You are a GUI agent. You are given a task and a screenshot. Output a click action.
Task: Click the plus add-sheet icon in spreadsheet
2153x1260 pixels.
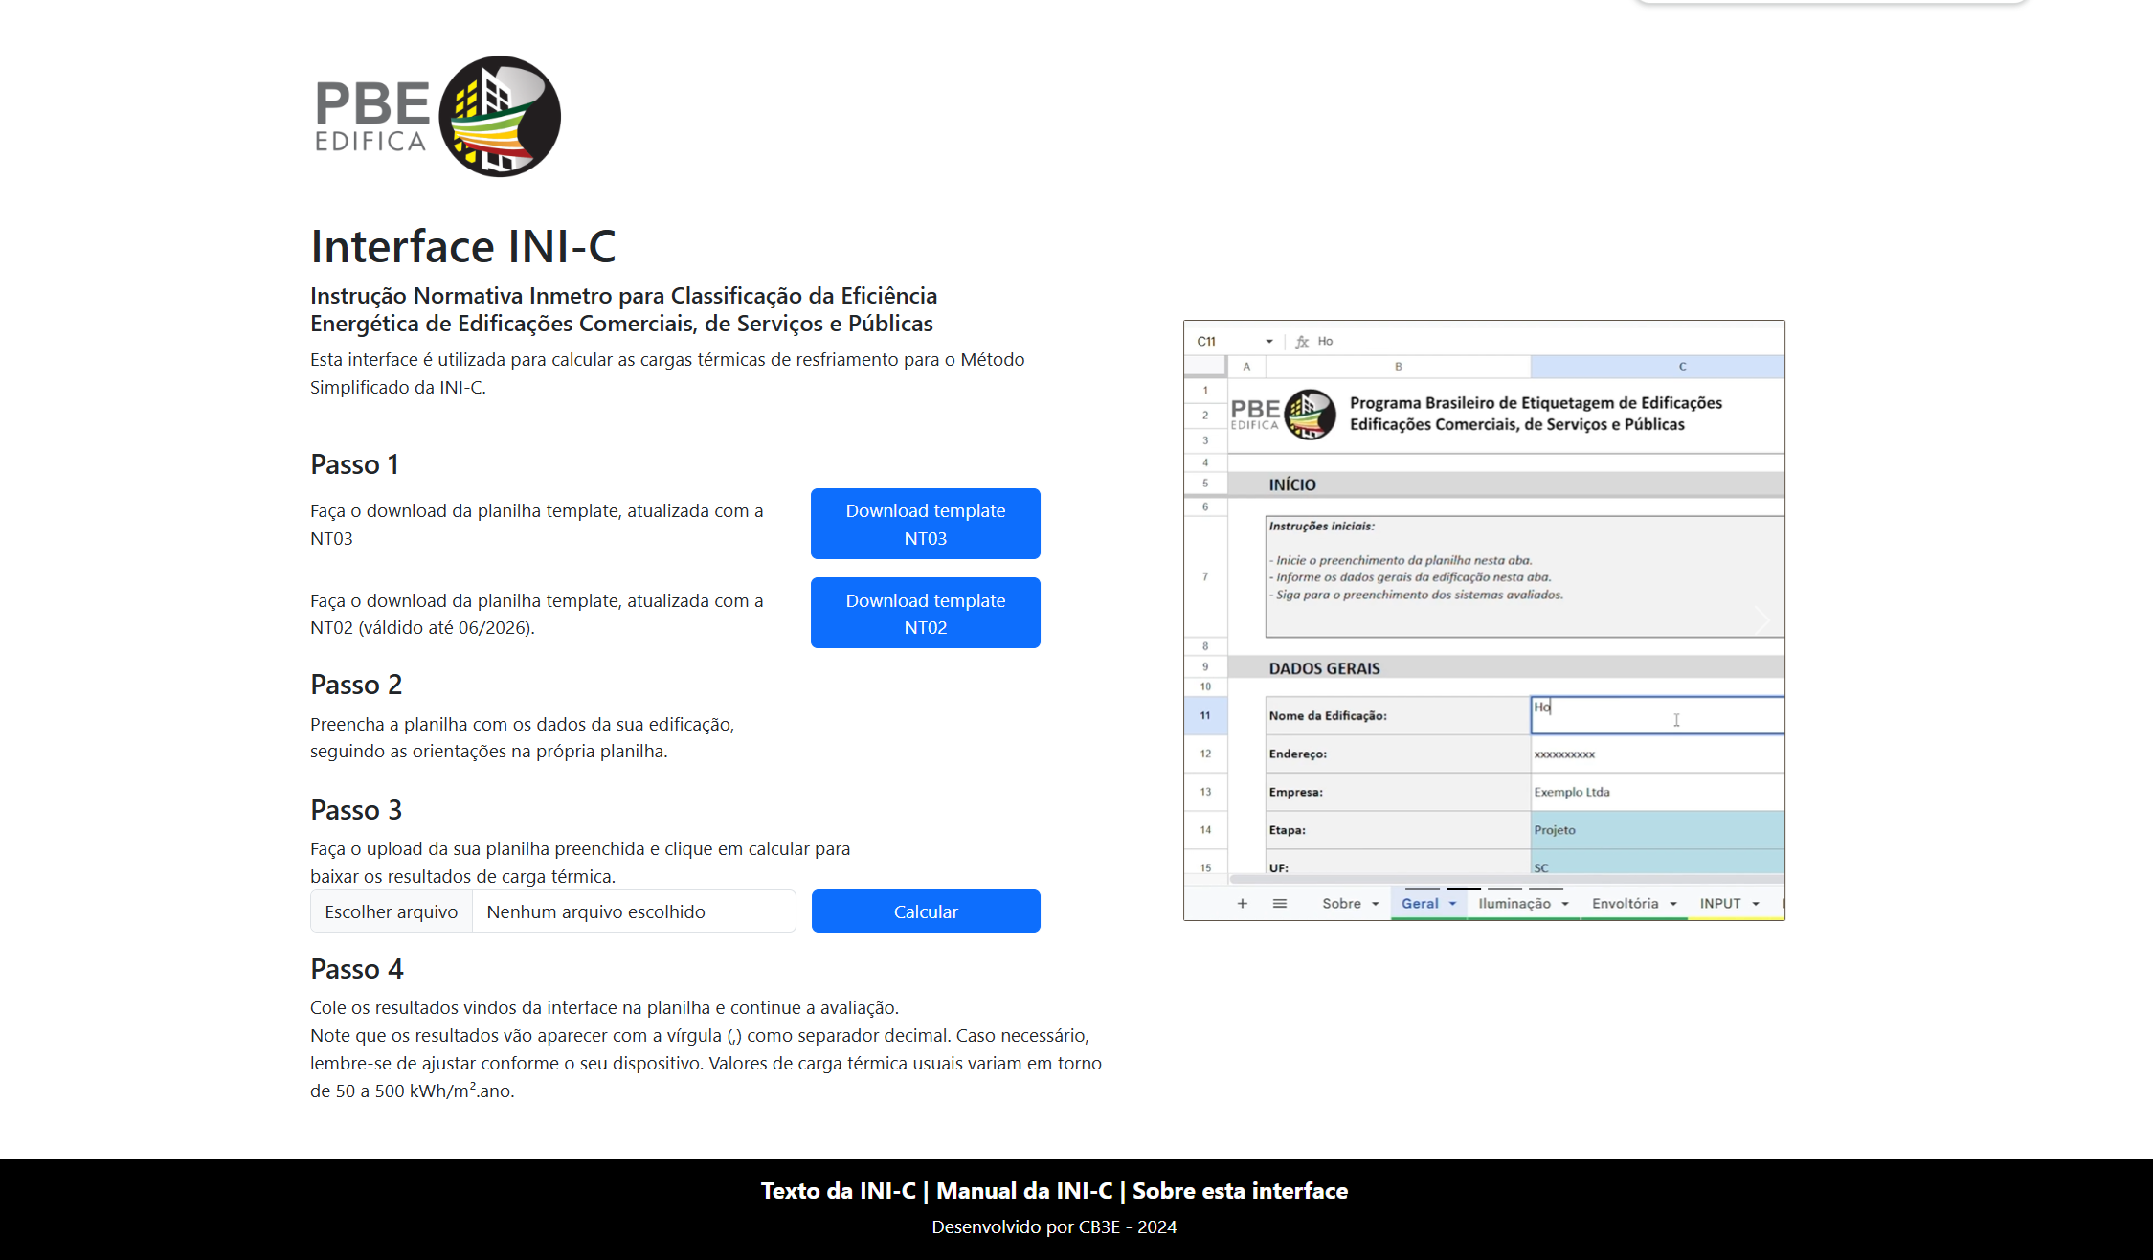coord(1242,903)
